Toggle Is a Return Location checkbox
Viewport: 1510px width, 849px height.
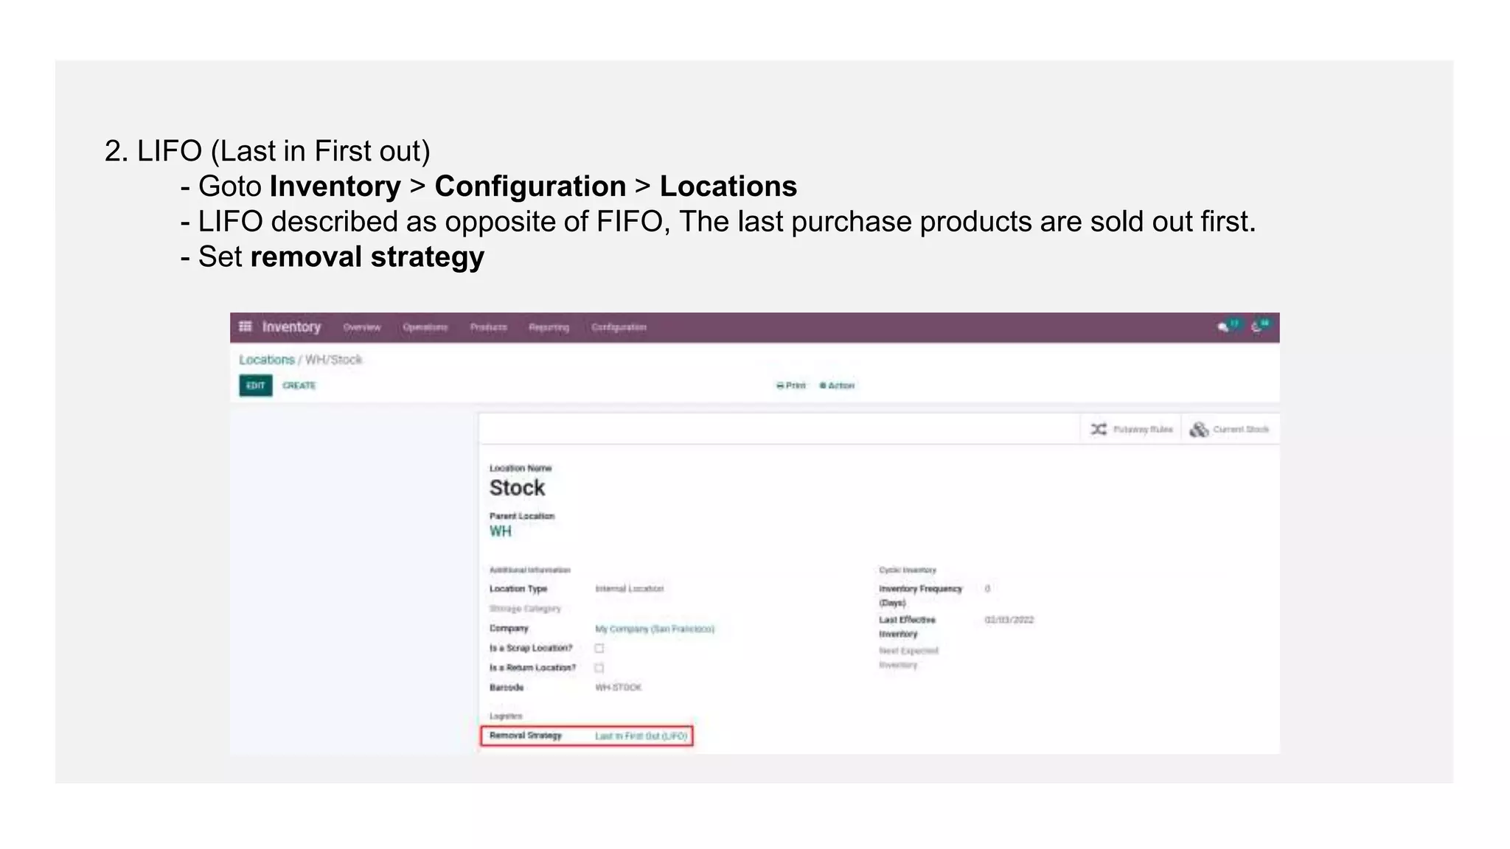[599, 668]
